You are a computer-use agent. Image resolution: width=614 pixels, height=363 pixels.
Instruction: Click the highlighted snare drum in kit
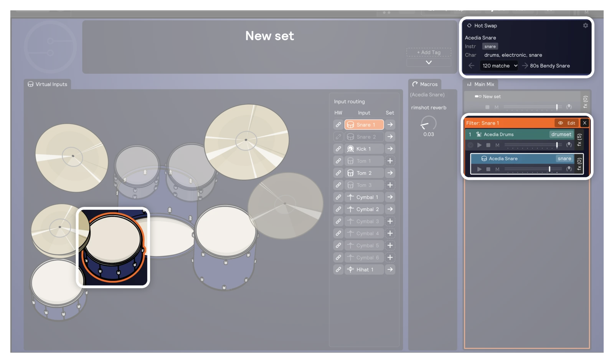point(113,247)
